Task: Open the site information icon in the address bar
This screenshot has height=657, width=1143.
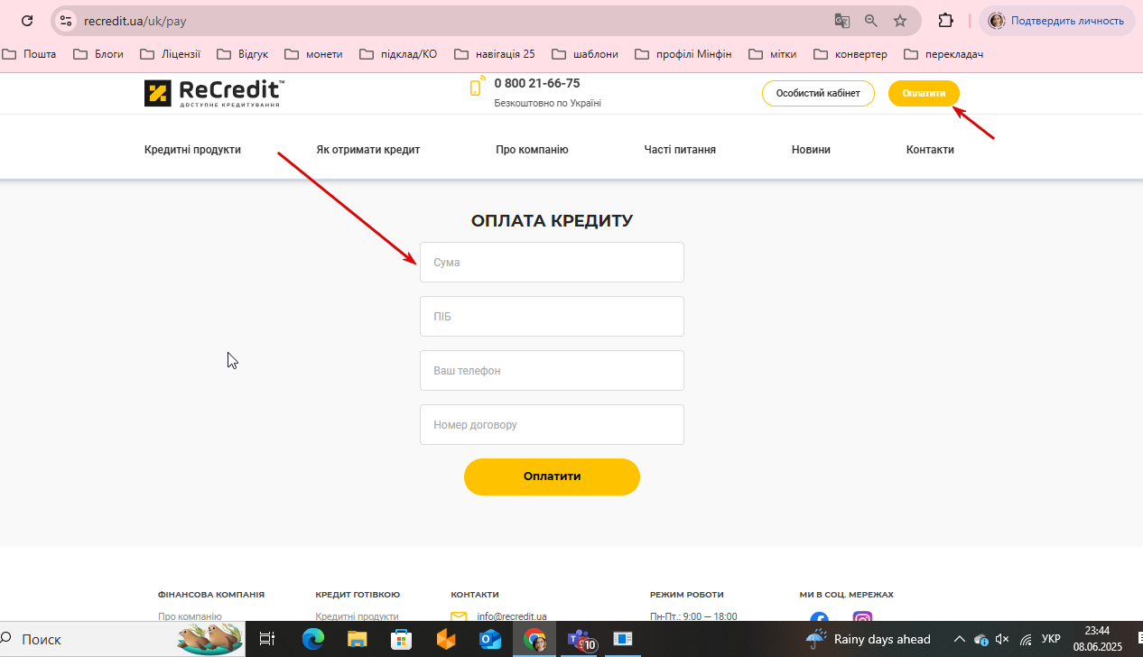Action: coord(65,20)
